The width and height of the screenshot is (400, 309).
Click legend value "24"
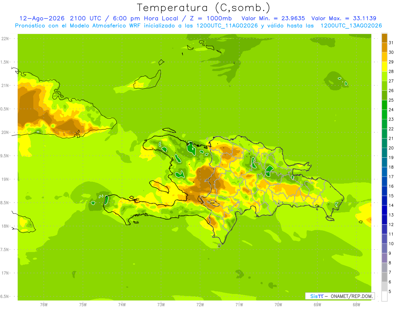(391, 110)
